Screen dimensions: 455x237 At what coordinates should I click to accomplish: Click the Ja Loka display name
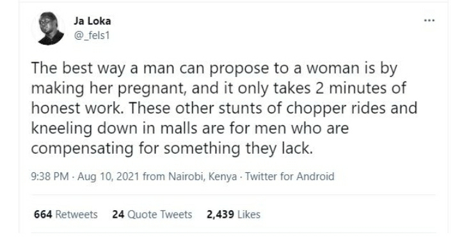click(x=92, y=21)
